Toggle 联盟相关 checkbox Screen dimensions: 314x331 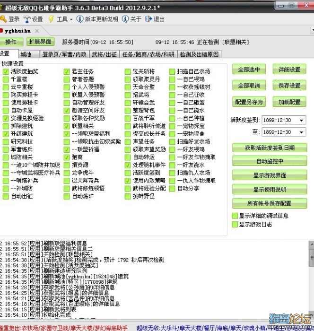click(x=67, y=126)
